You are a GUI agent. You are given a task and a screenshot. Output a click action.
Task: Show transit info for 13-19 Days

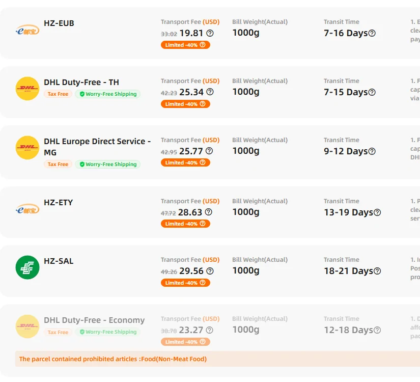click(377, 212)
